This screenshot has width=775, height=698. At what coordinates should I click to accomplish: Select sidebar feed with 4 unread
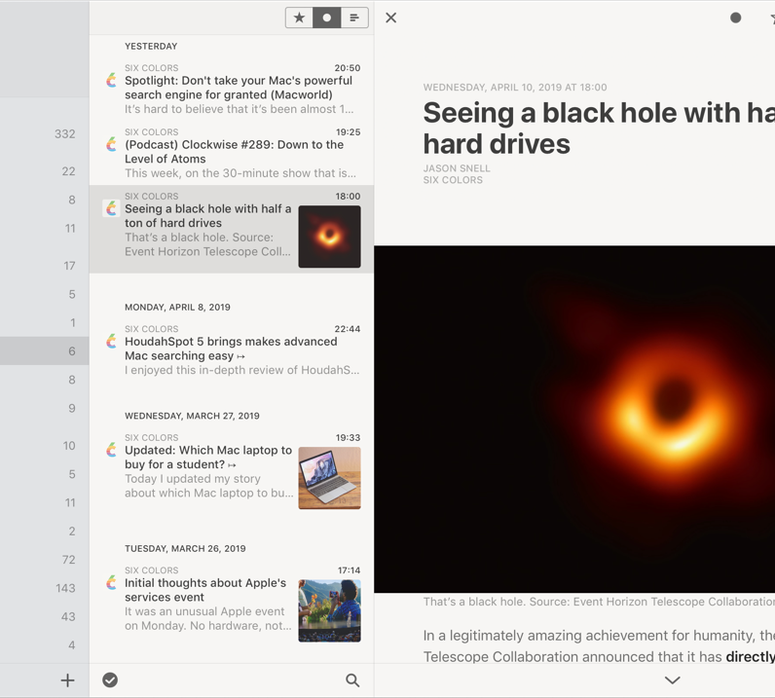pyautogui.click(x=45, y=645)
